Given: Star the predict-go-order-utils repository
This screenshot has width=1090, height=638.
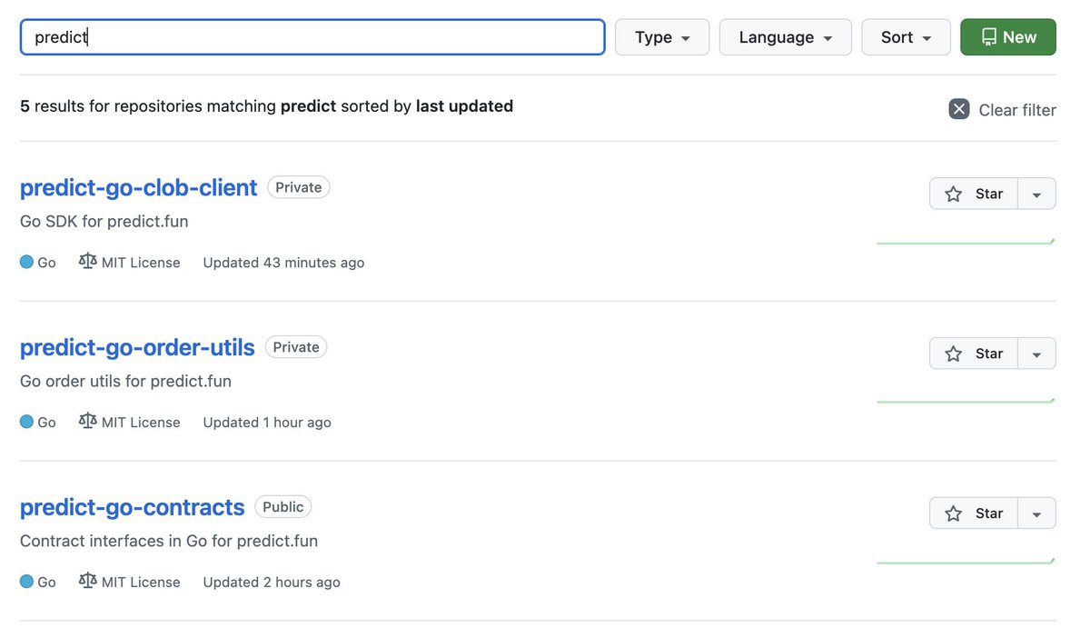Looking at the screenshot, I should pos(974,354).
